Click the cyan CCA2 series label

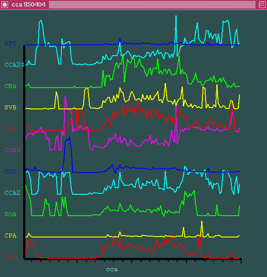pyautogui.click(x=12, y=193)
